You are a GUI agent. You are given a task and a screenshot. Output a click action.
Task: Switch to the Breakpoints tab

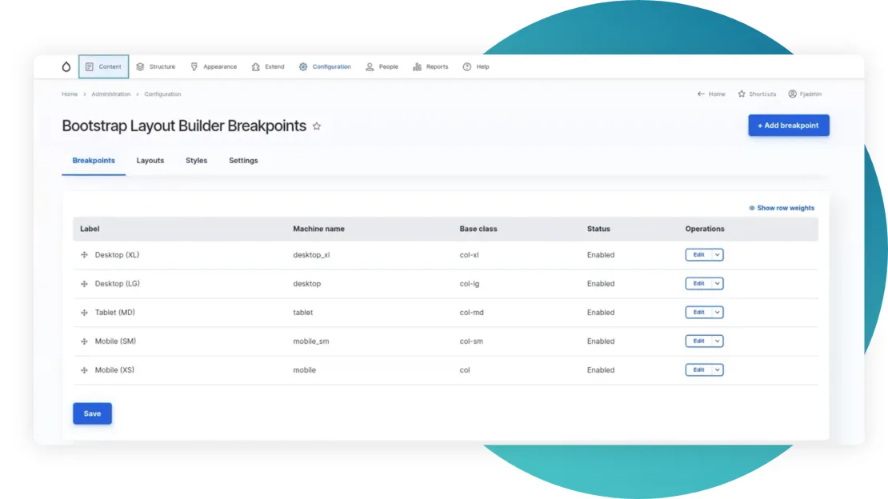point(94,161)
